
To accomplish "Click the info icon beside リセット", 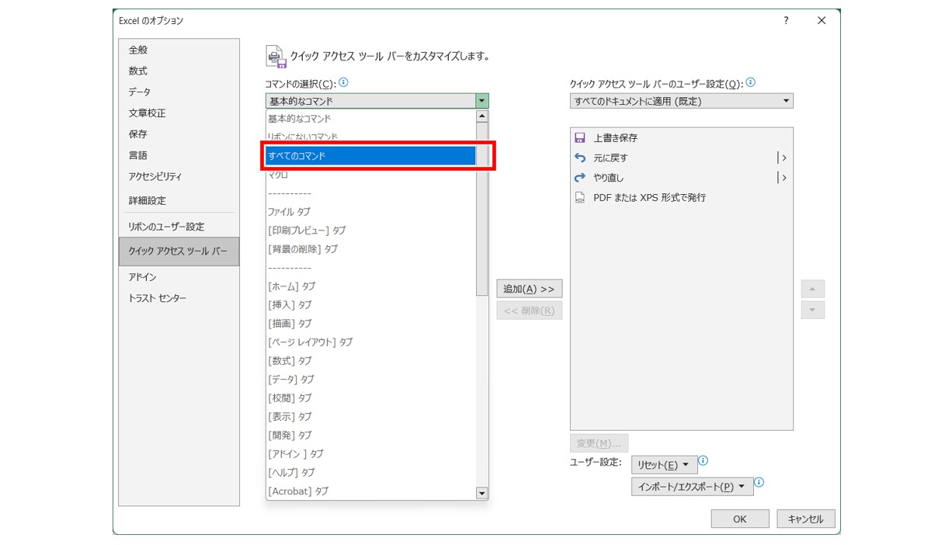I will pyautogui.click(x=704, y=461).
